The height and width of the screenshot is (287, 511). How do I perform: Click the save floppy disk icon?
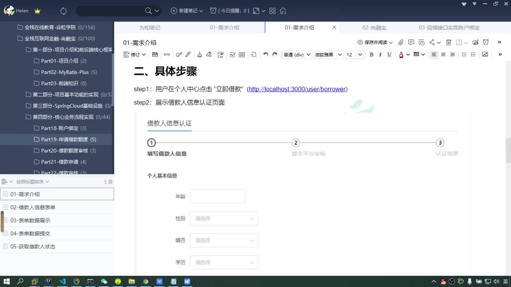click(155, 55)
